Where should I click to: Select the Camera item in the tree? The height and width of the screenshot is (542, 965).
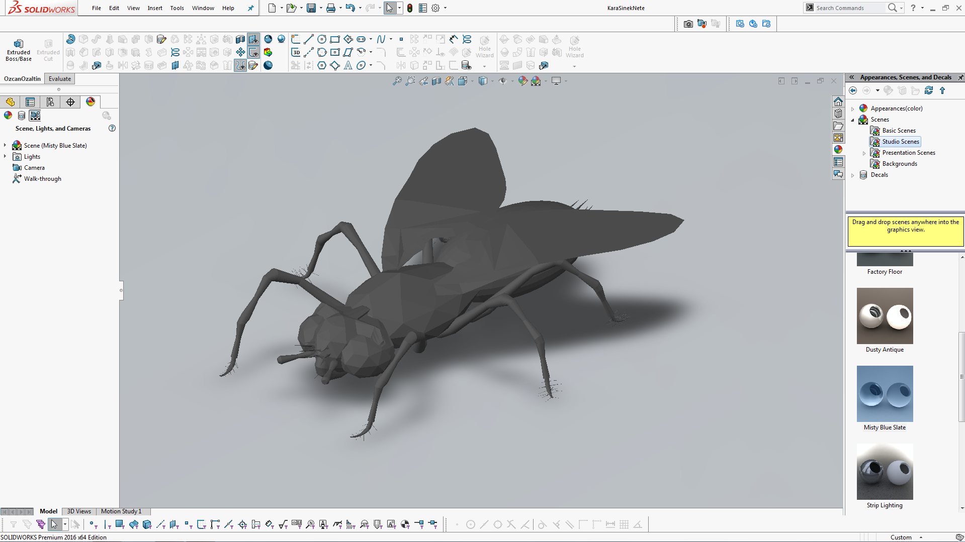(x=29, y=168)
